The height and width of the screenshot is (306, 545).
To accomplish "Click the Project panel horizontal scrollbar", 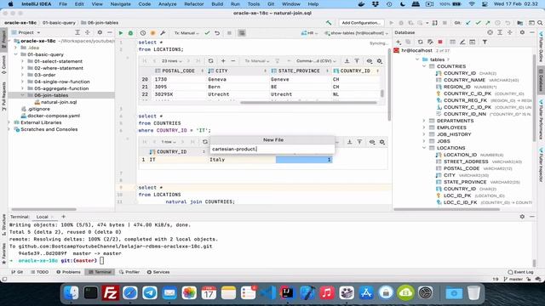I will (43, 209).
